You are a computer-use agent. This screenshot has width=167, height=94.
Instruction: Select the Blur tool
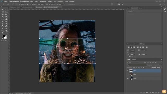6,24
